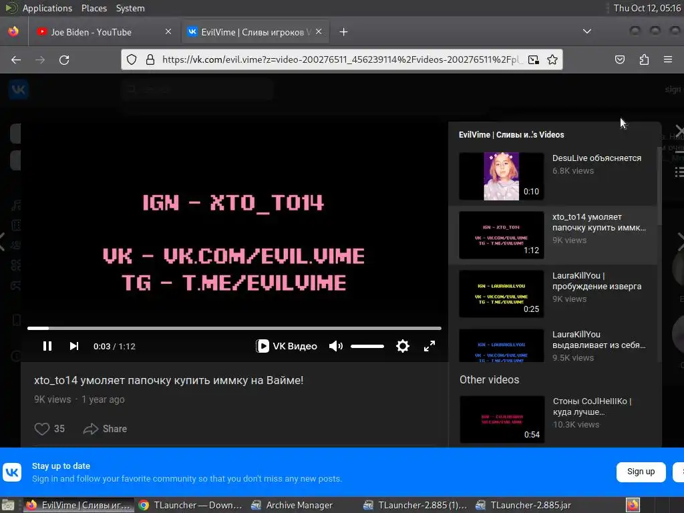
Task: Close the video overlay with X
Action: click(x=679, y=130)
